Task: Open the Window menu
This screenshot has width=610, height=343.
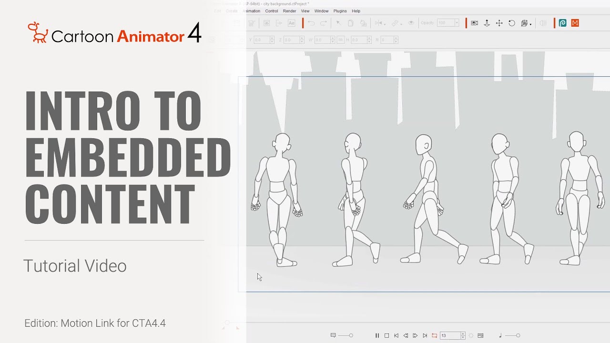Action: pos(321,11)
